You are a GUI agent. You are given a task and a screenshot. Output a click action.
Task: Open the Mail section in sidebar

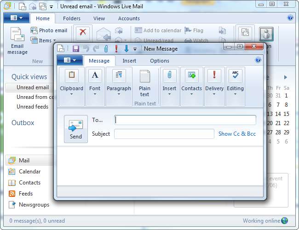pyautogui.click(x=29, y=161)
